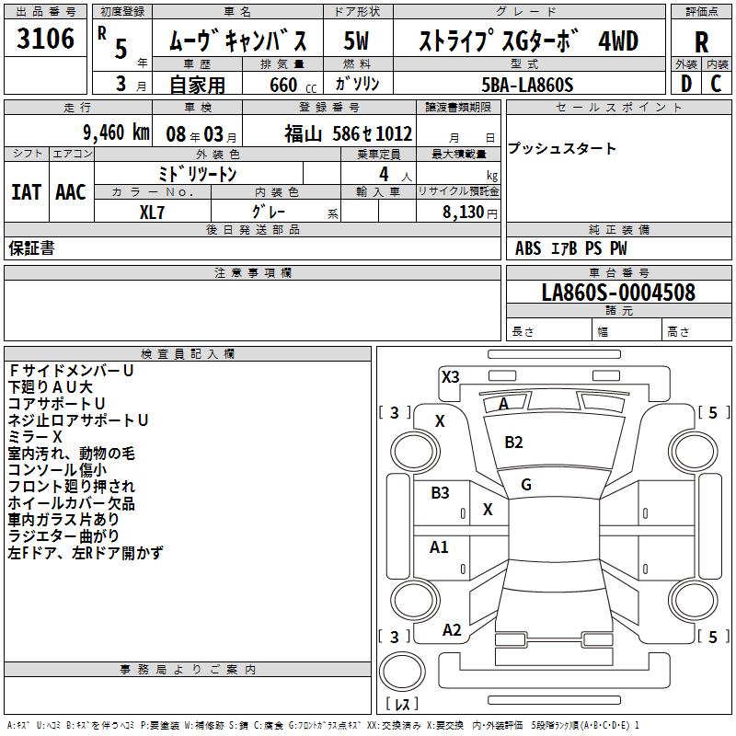
Task: Select the B3 damage mark on the diagram
Action: click(x=441, y=493)
